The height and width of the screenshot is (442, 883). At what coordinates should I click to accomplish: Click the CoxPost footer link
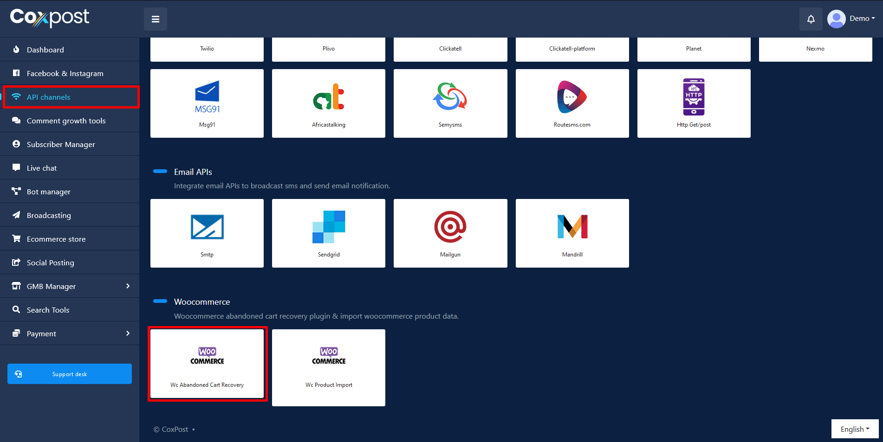click(x=175, y=429)
